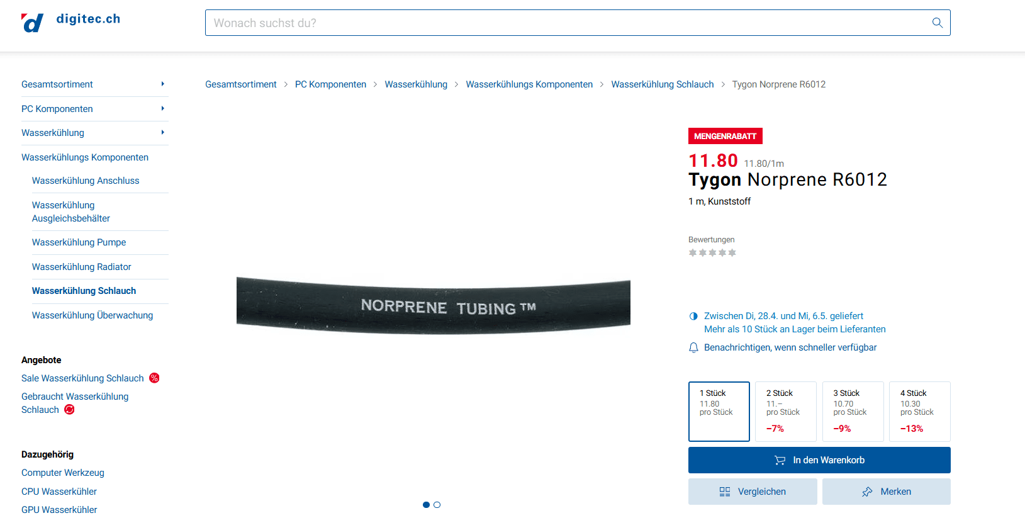Choose the 4 Stück discount option
Viewport: 1025px width, 518px height.
coord(920,412)
